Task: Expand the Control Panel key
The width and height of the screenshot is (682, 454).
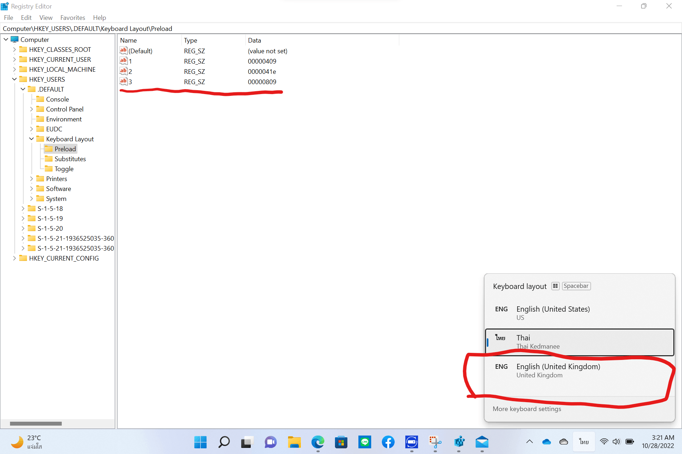Action: coord(32,109)
